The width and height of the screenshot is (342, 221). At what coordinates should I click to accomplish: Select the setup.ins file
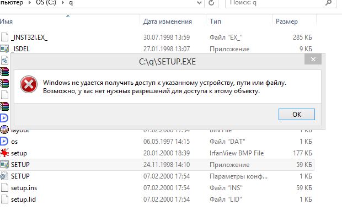(x=24, y=188)
